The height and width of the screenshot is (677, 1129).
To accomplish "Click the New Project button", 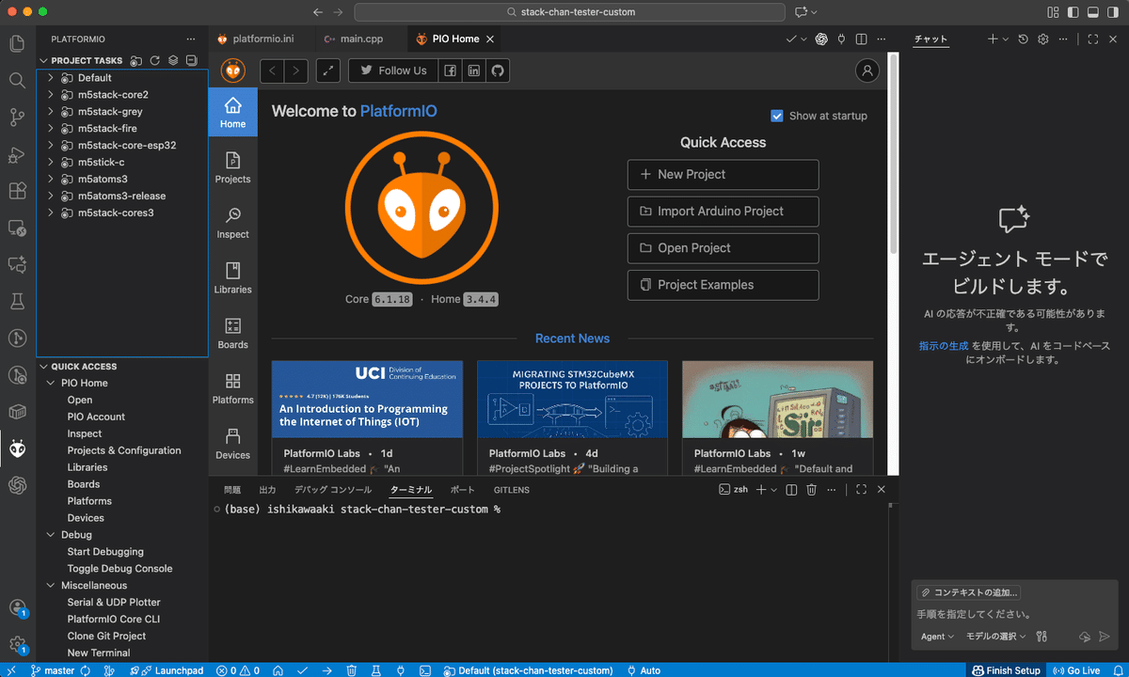I will 723,174.
